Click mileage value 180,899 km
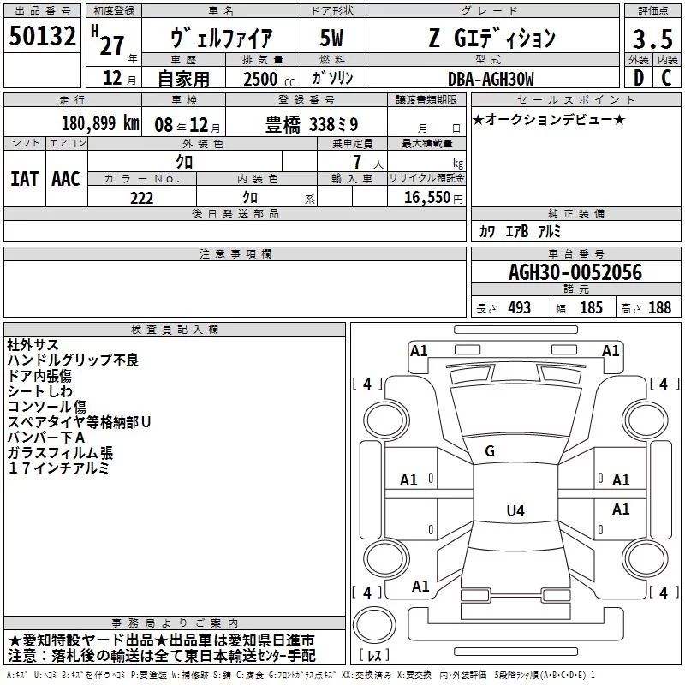This screenshot has height=685, width=685. click(100, 123)
